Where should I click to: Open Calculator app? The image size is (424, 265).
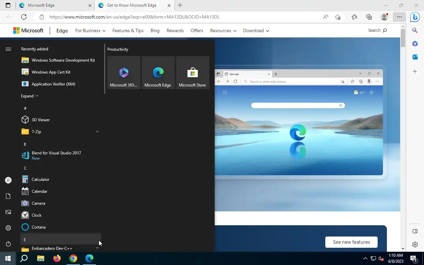(60, 180)
